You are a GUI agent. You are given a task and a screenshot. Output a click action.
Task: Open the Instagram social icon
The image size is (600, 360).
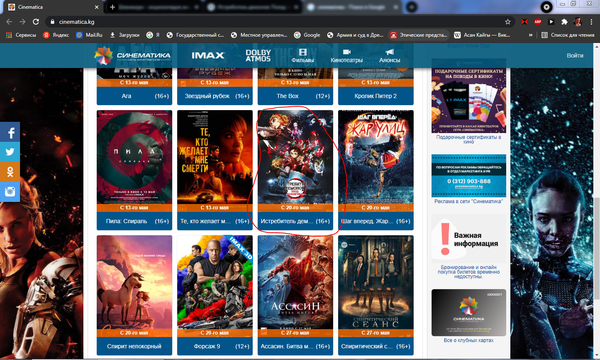pyautogui.click(x=10, y=191)
